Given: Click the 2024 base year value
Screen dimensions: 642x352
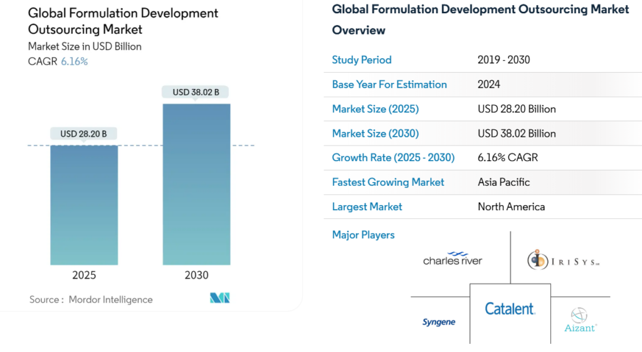Looking at the screenshot, I should pyautogui.click(x=489, y=85).
